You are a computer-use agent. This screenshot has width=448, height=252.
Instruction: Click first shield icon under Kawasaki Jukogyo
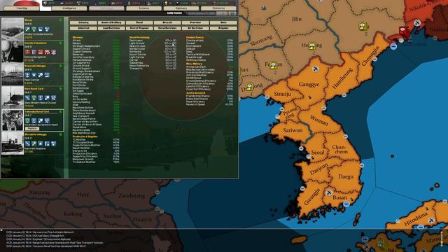coord(27,75)
